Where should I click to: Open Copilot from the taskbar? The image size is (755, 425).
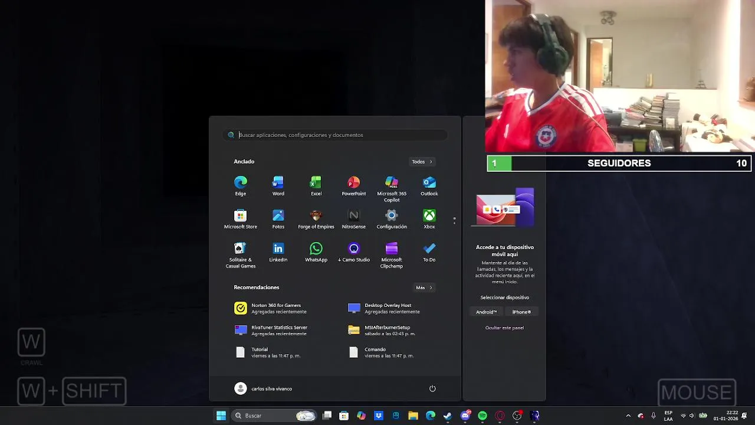[361, 416]
